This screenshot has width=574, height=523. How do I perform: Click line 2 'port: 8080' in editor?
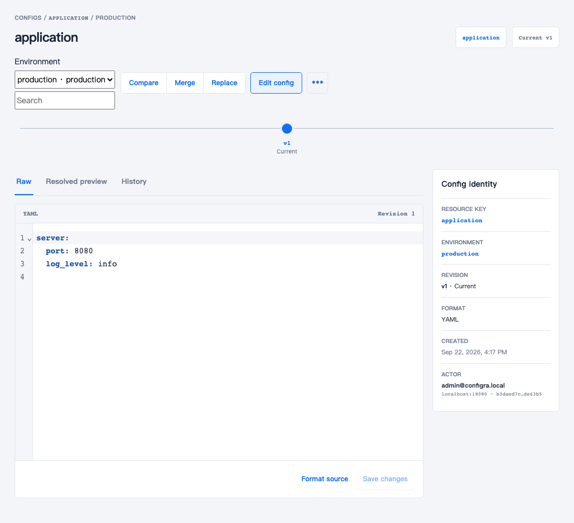[x=227, y=251]
